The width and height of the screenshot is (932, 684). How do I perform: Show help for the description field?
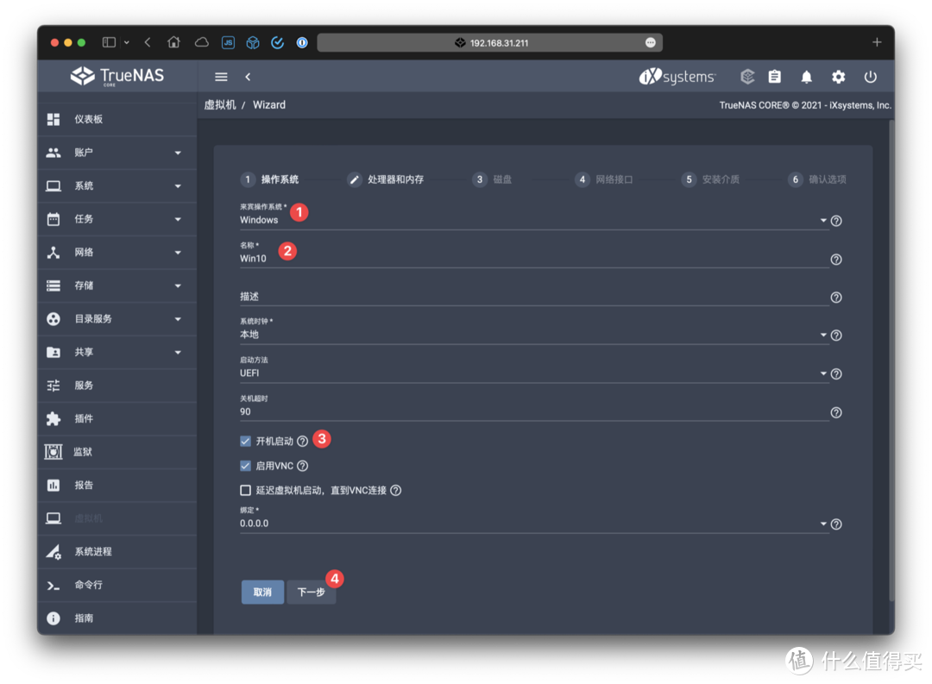pos(836,298)
